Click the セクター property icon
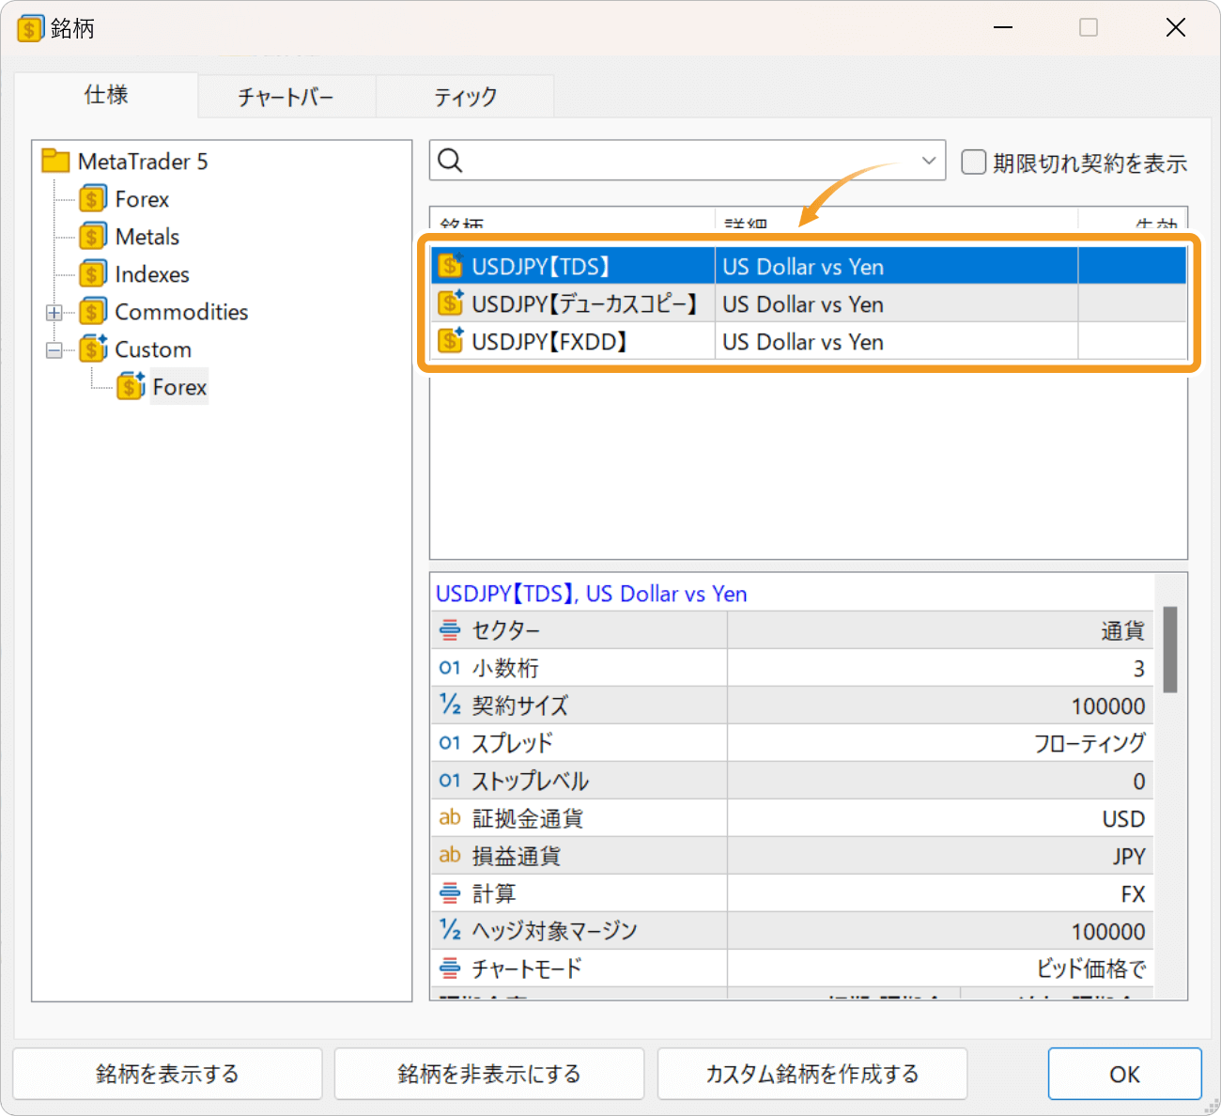This screenshot has width=1221, height=1116. (x=450, y=630)
